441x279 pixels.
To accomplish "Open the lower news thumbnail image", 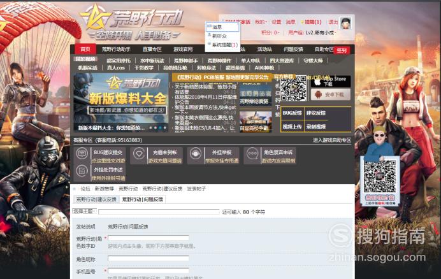I will click(x=256, y=122).
